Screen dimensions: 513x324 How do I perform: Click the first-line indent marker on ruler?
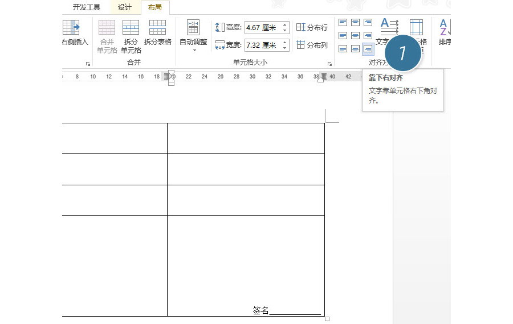click(x=171, y=72)
